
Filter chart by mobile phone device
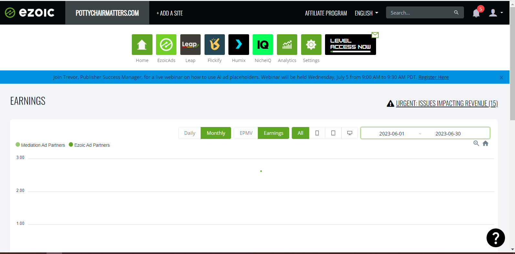click(317, 133)
